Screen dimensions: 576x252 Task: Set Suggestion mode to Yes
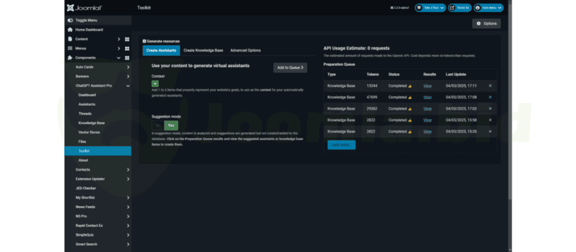pyautogui.click(x=171, y=125)
